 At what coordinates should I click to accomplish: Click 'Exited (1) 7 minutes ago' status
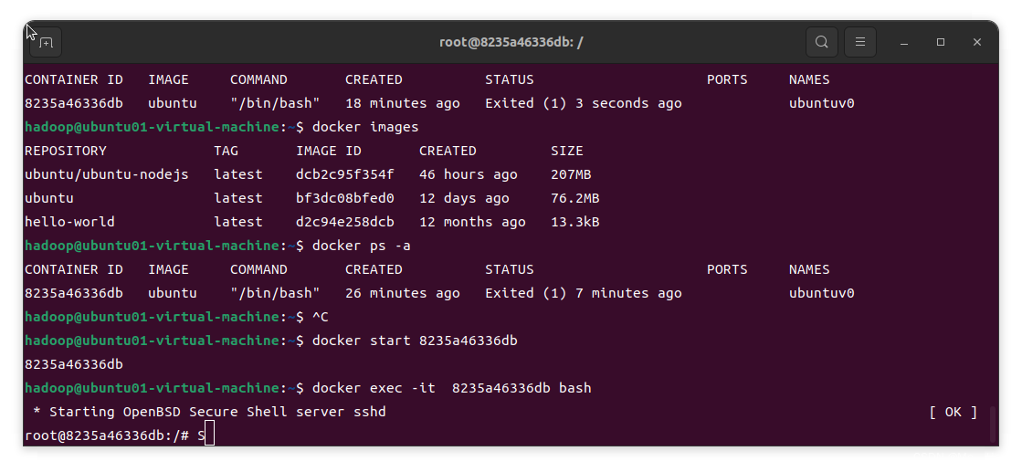click(584, 293)
